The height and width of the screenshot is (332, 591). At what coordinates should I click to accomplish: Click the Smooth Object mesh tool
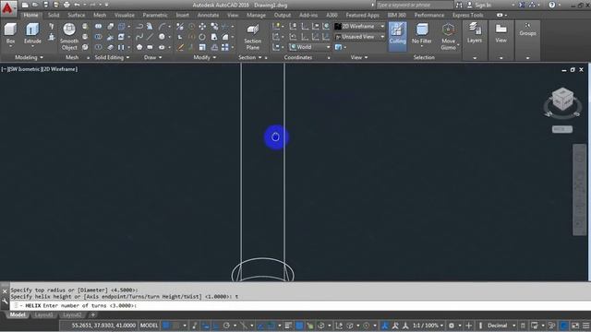tap(69, 37)
